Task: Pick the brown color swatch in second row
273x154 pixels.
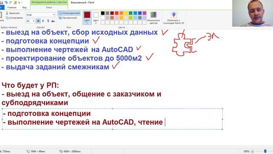Action: coord(112,18)
